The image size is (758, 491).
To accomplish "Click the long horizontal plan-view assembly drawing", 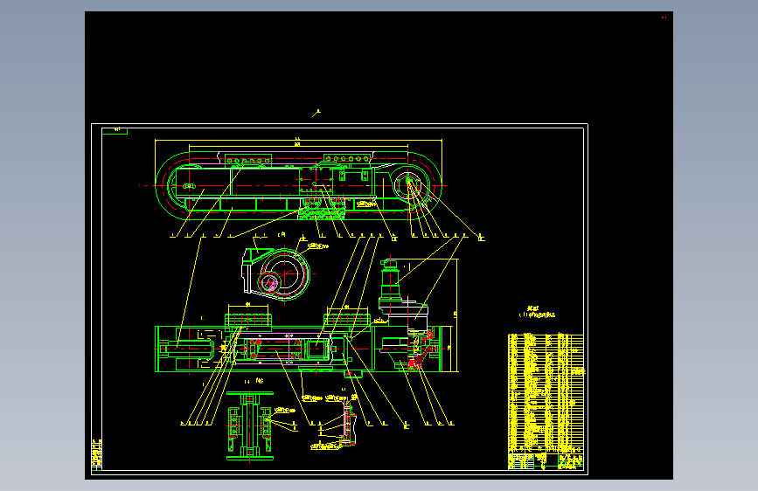I will [x=298, y=348].
